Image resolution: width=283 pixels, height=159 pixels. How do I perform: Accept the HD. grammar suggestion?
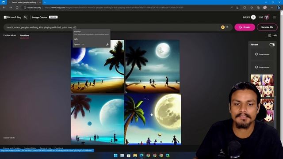[76, 39]
